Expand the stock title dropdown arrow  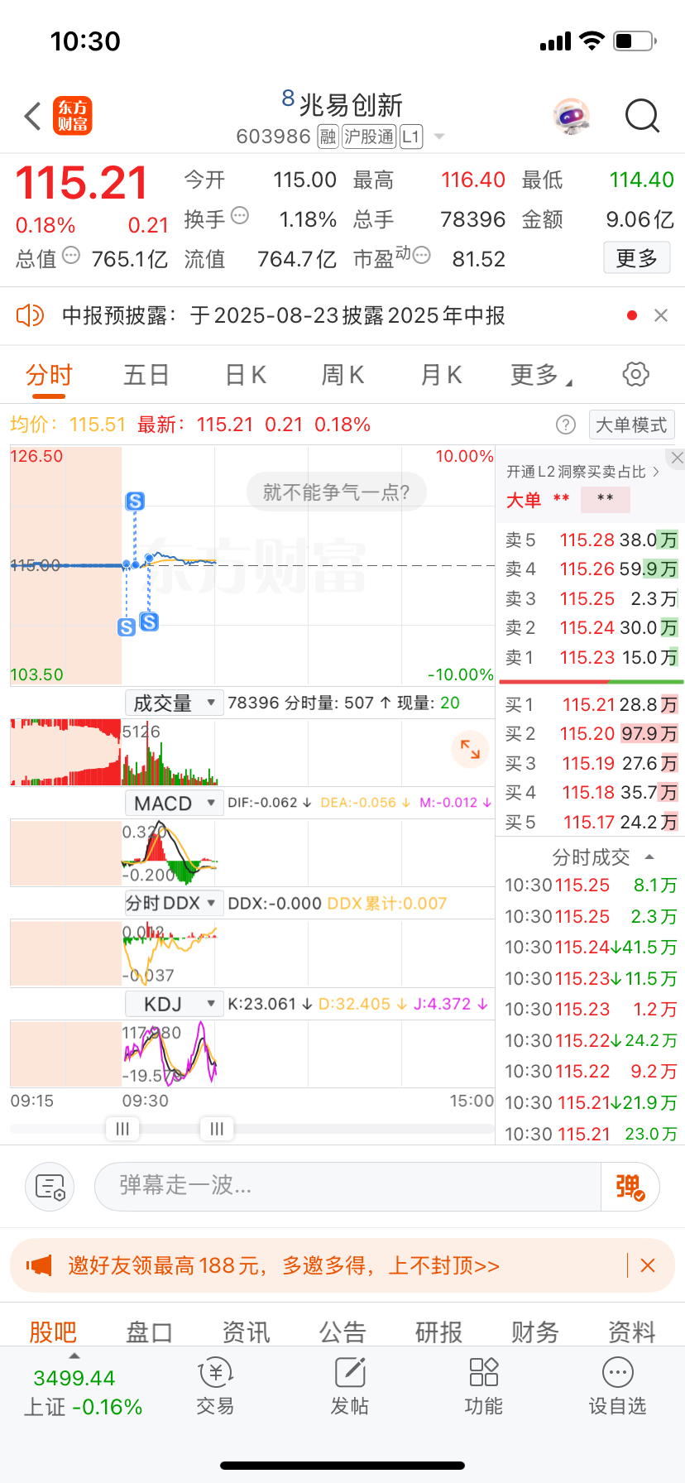coord(439,137)
